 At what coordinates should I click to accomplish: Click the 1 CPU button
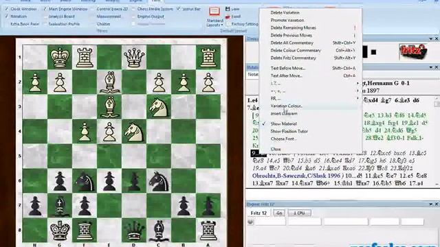click(300, 213)
